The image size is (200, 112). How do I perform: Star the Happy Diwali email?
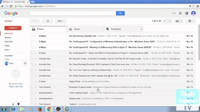(x=36, y=82)
